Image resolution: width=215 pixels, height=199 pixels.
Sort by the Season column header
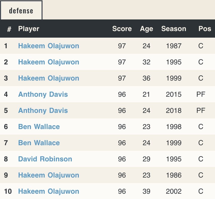tap(174, 29)
